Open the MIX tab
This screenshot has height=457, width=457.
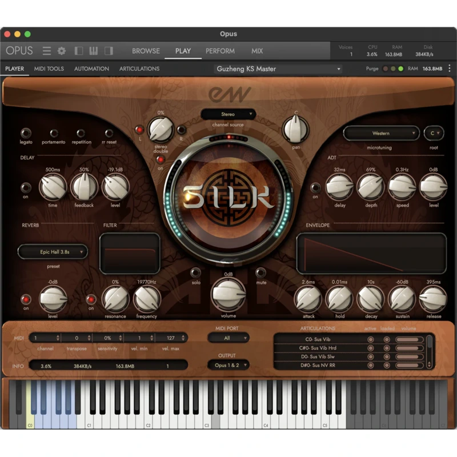click(x=257, y=51)
